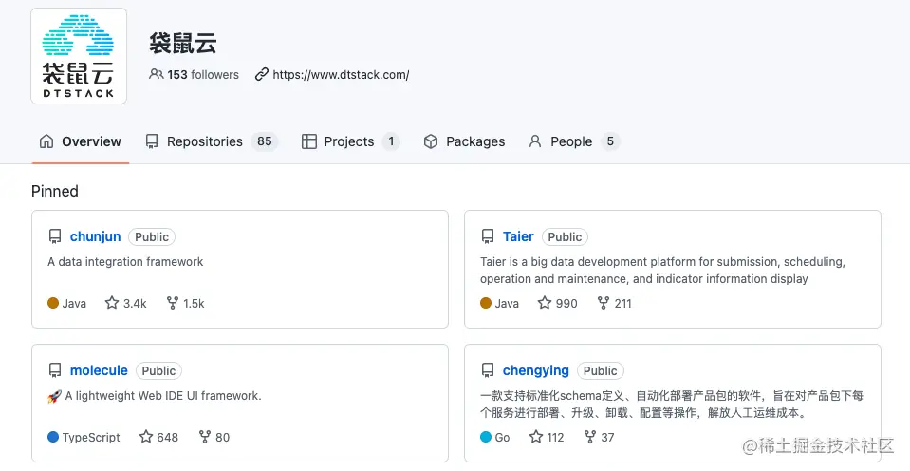Click the People count badge showing 5
The image size is (910, 471).
click(610, 141)
